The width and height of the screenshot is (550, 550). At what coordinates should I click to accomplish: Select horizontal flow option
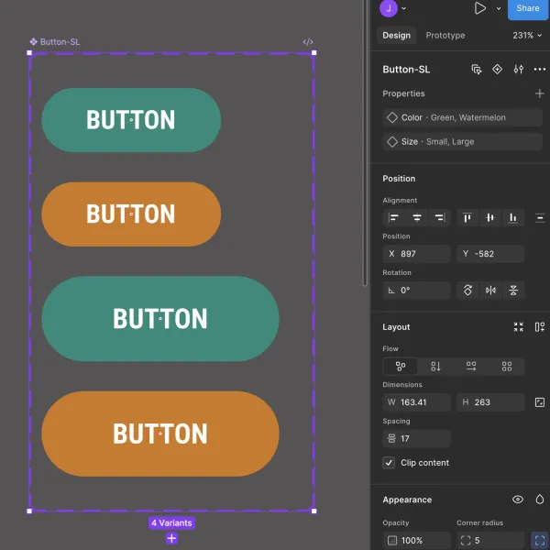(471, 367)
